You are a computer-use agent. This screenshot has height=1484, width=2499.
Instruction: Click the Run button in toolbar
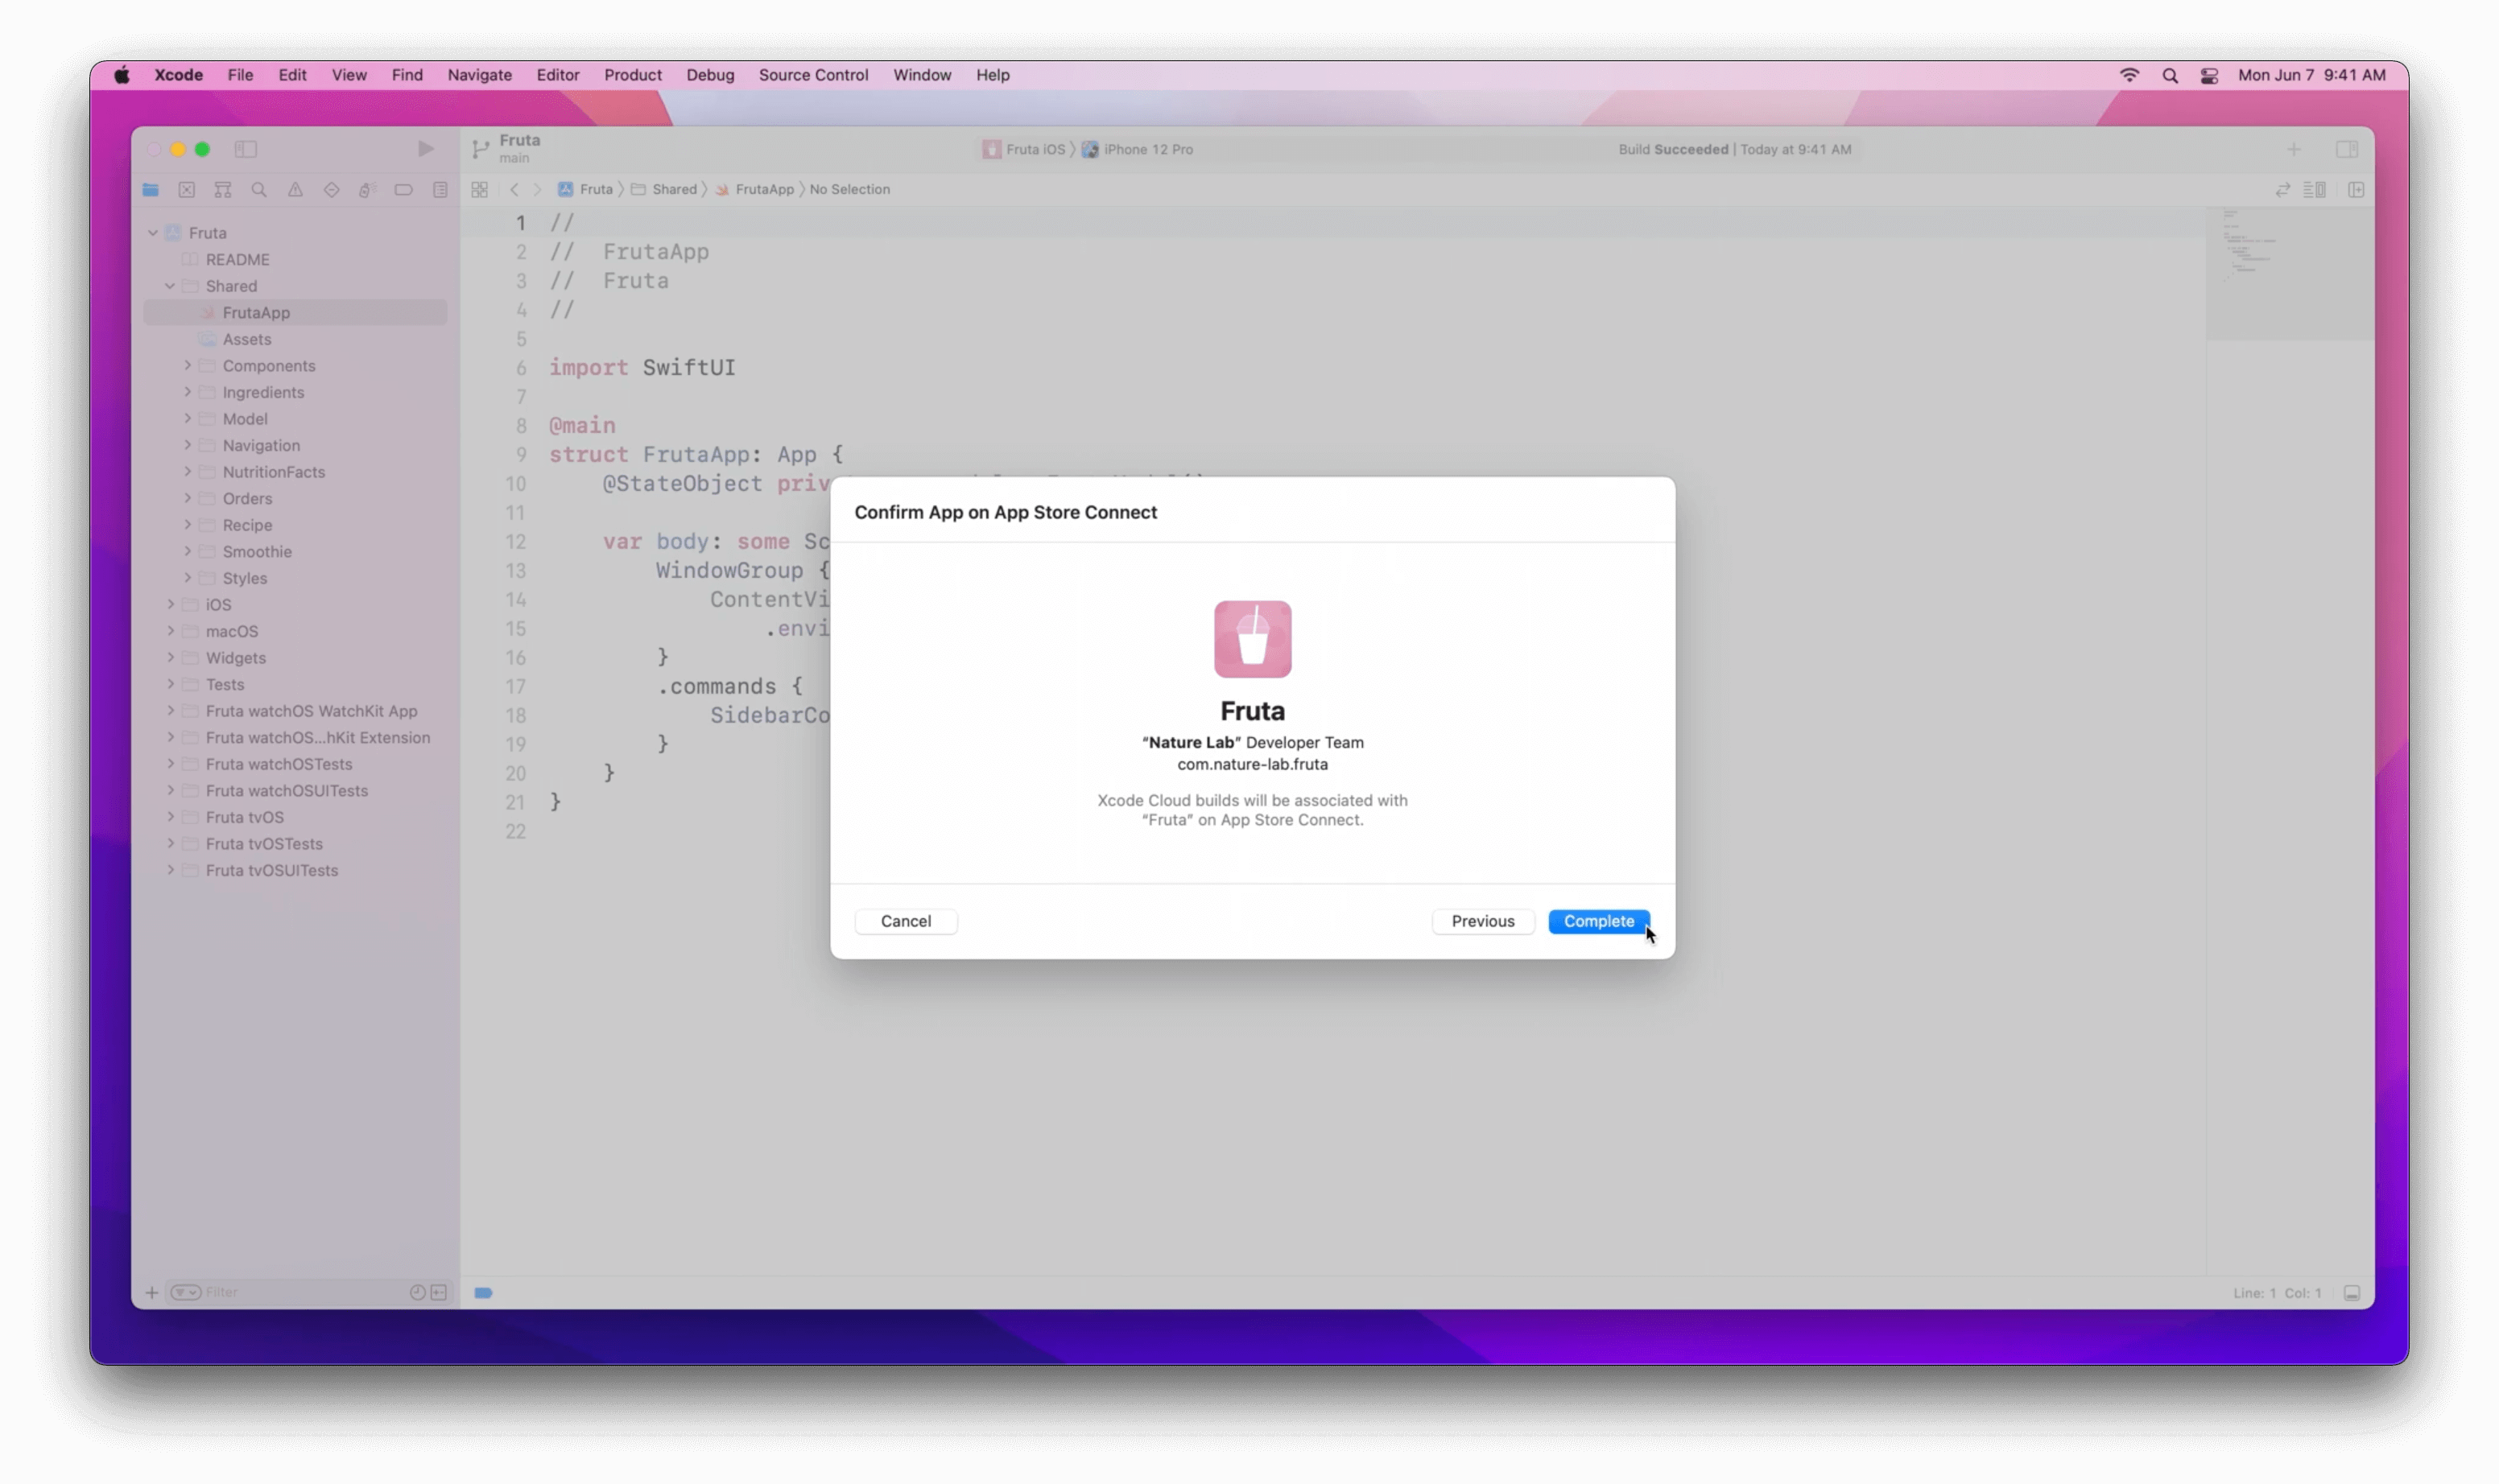tap(424, 148)
